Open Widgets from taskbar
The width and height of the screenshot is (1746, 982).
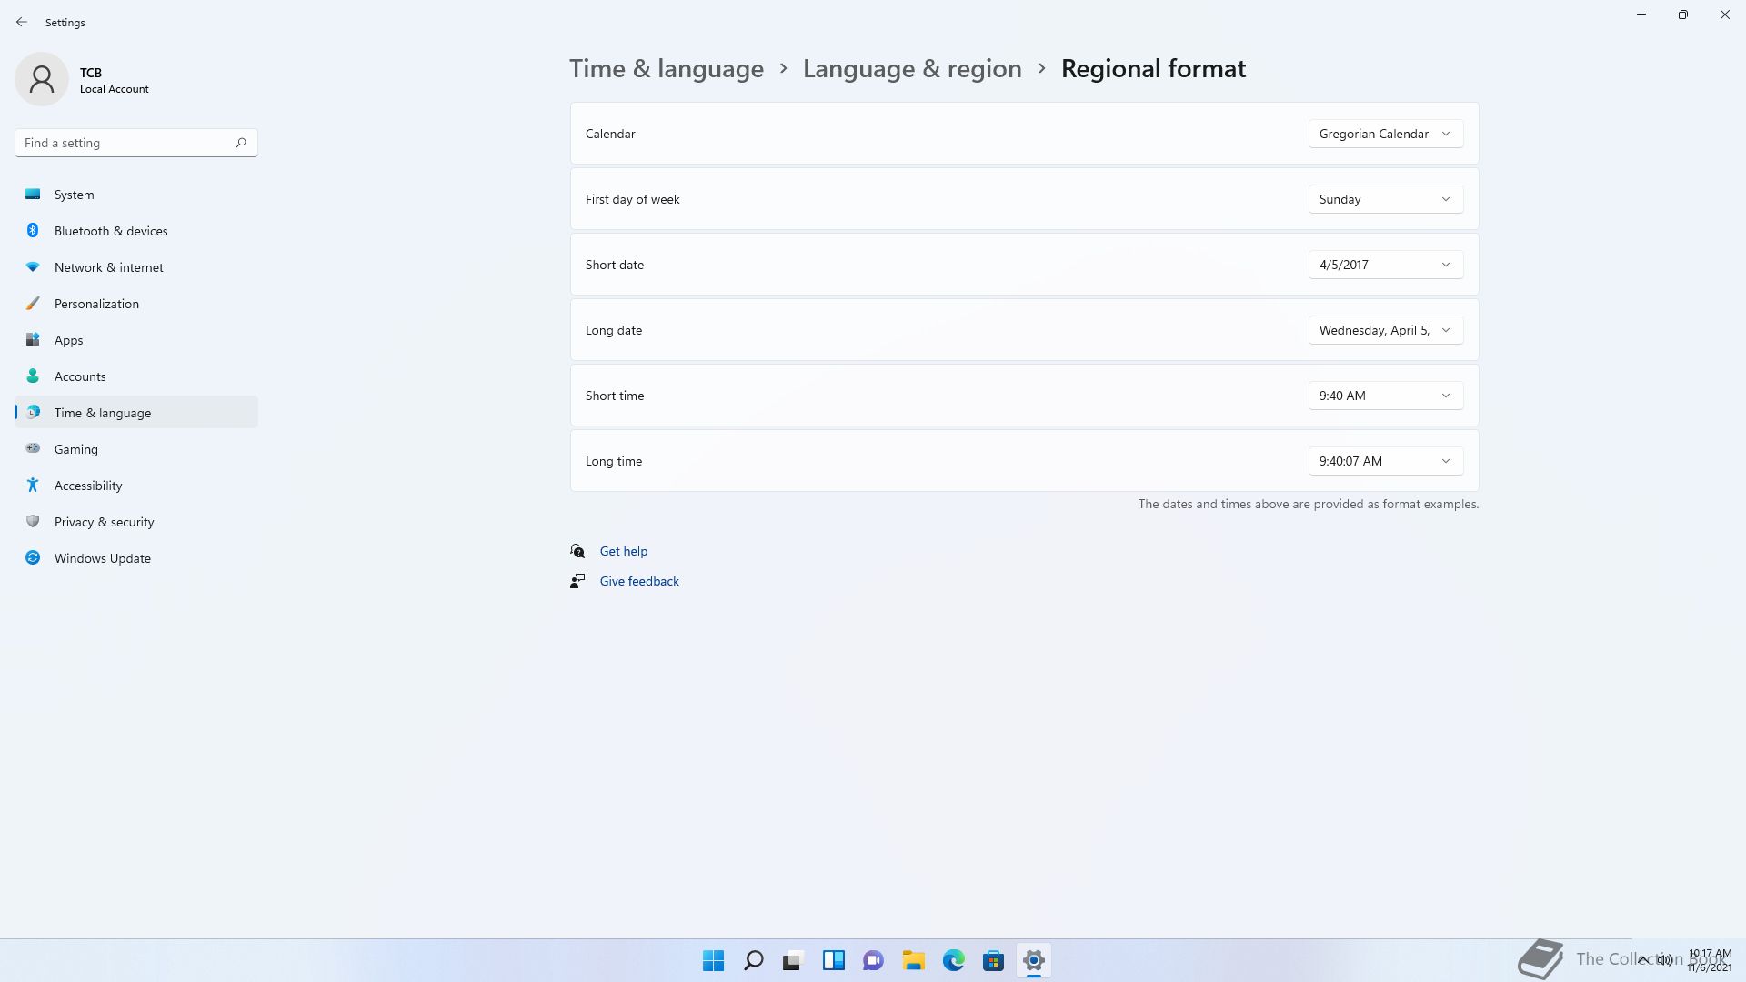pos(834,960)
